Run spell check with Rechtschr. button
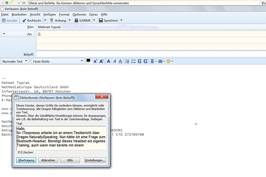Viewport: 266px width, 177px height. coord(32,21)
